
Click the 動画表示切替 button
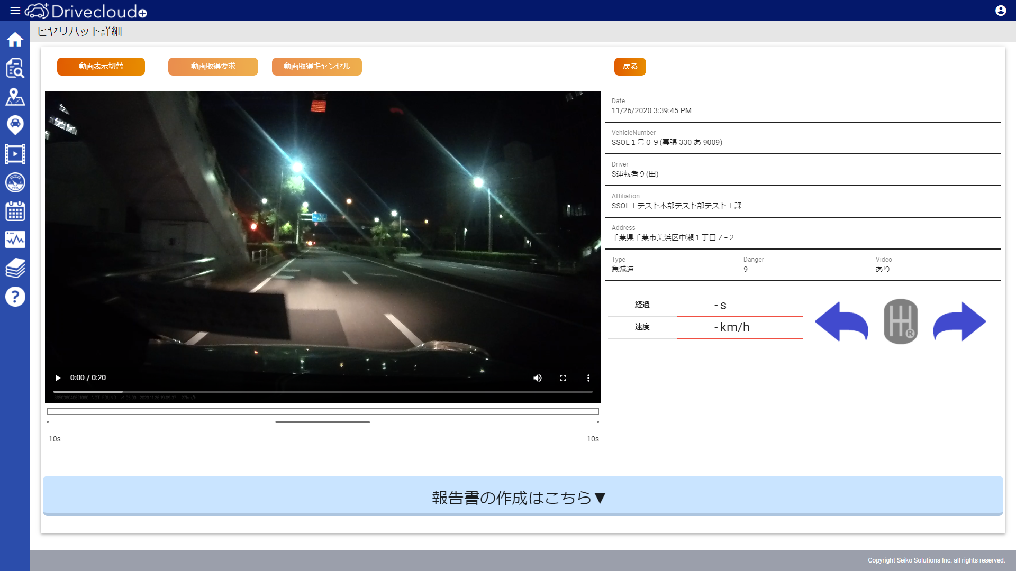pyautogui.click(x=101, y=66)
